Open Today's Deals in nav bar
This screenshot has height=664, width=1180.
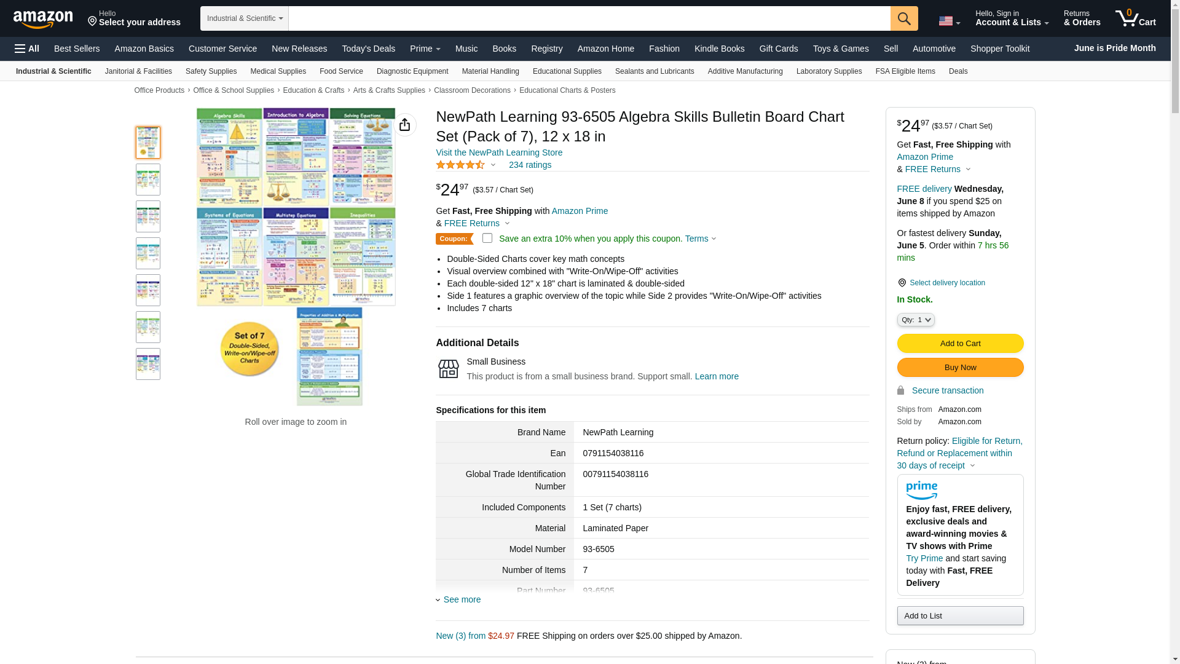click(x=368, y=49)
